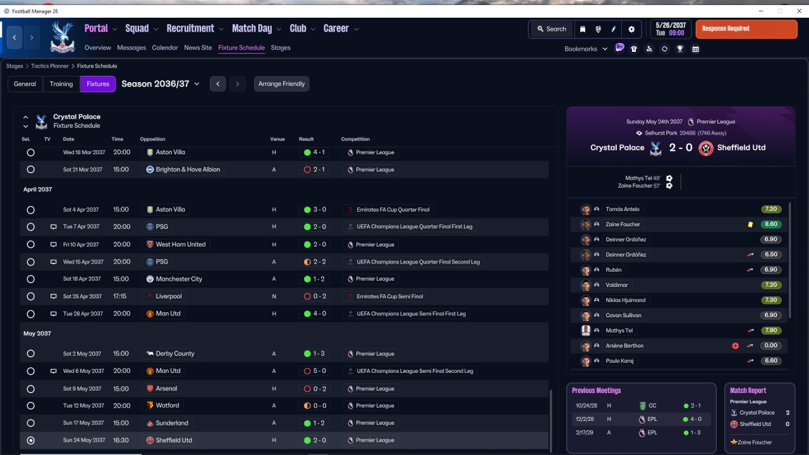Go to the previous season arrow

coord(218,84)
